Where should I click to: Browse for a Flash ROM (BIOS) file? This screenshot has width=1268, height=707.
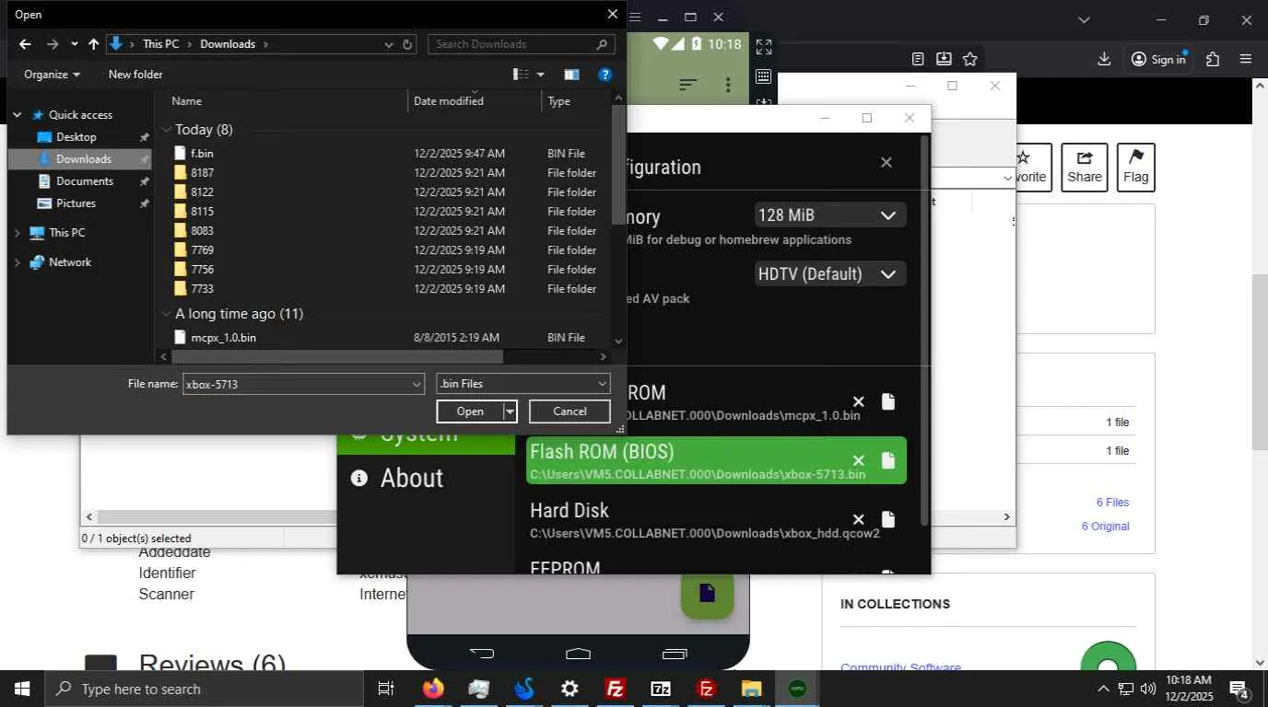tap(887, 460)
